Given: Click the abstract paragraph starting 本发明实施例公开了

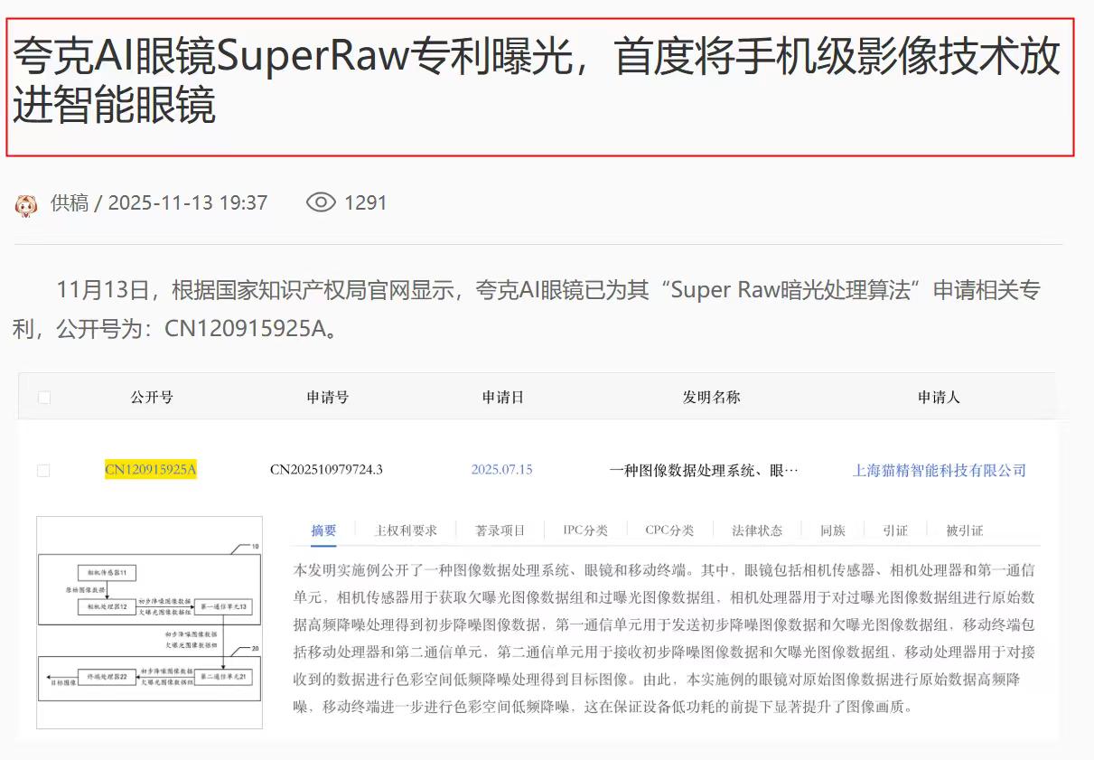Looking at the screenshot, I should pos(664,638).
